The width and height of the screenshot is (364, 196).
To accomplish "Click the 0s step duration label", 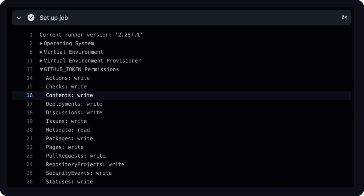I will point(344,17).
